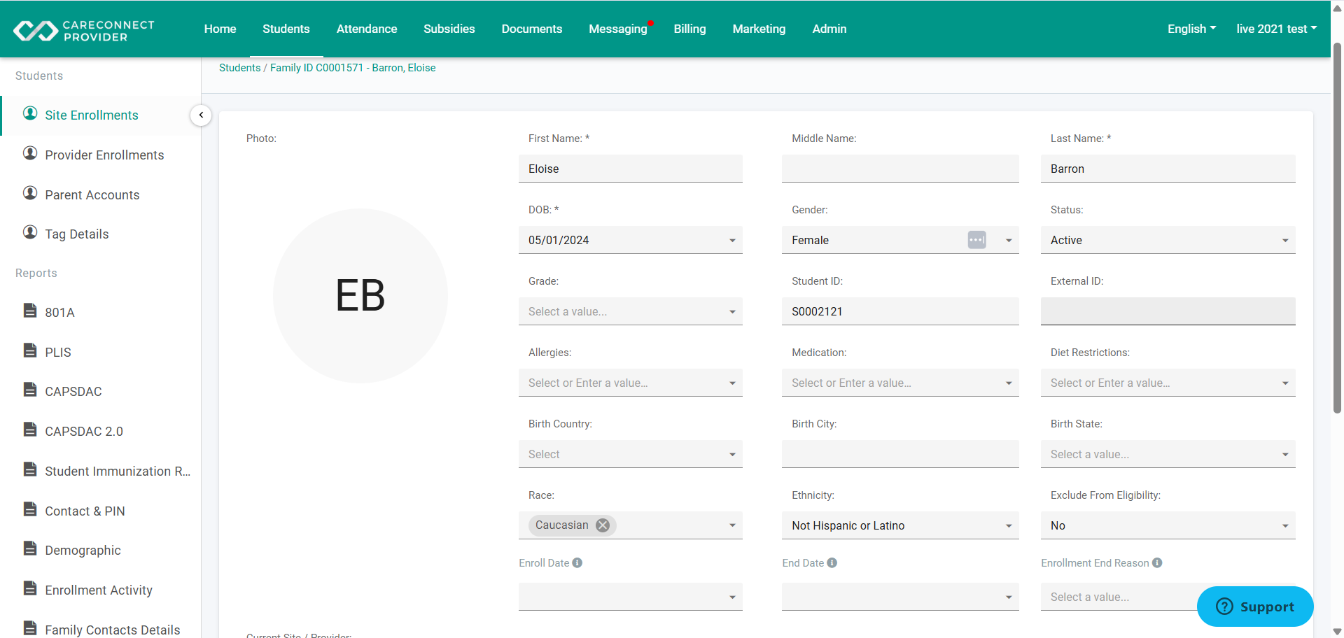Viewport: 1344px width, 638px height.
Task: Click the ellipsis icon in Gender field
Action: coord(977,240)
